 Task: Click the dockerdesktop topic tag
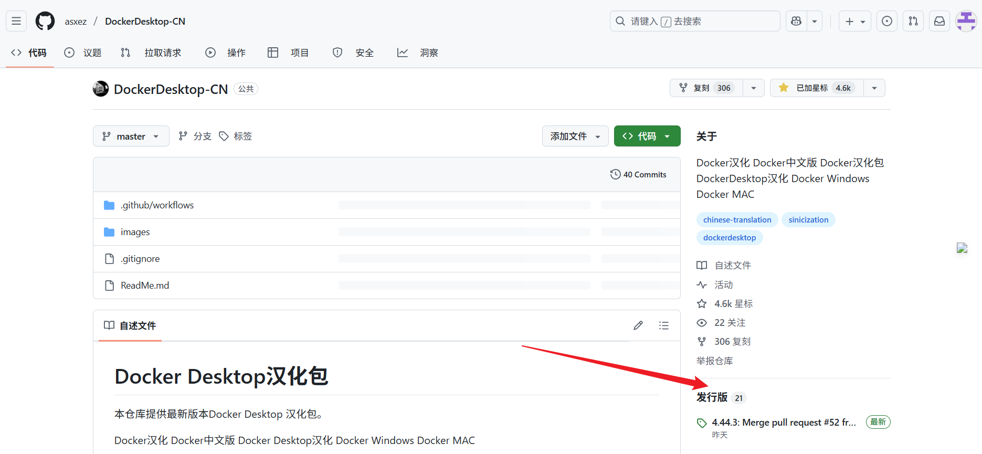tap(730, 238)
